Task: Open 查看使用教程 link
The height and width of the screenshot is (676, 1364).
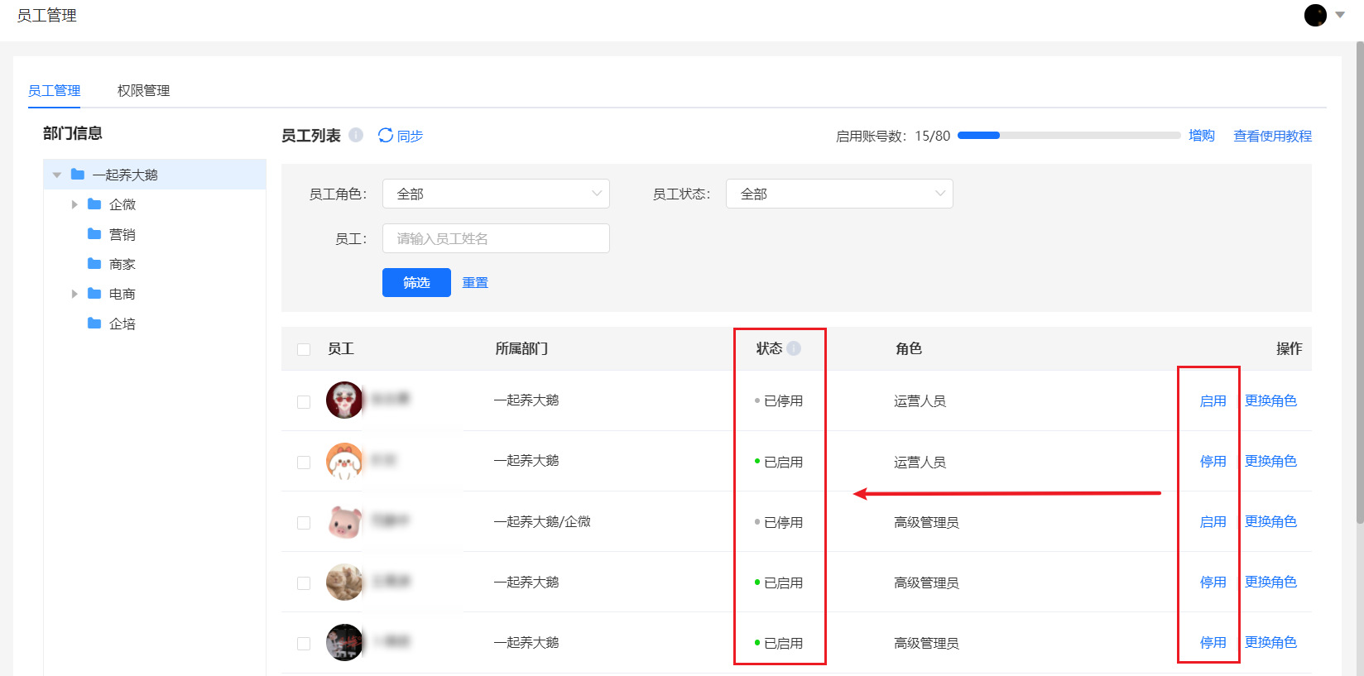Action: (1272, 136)
